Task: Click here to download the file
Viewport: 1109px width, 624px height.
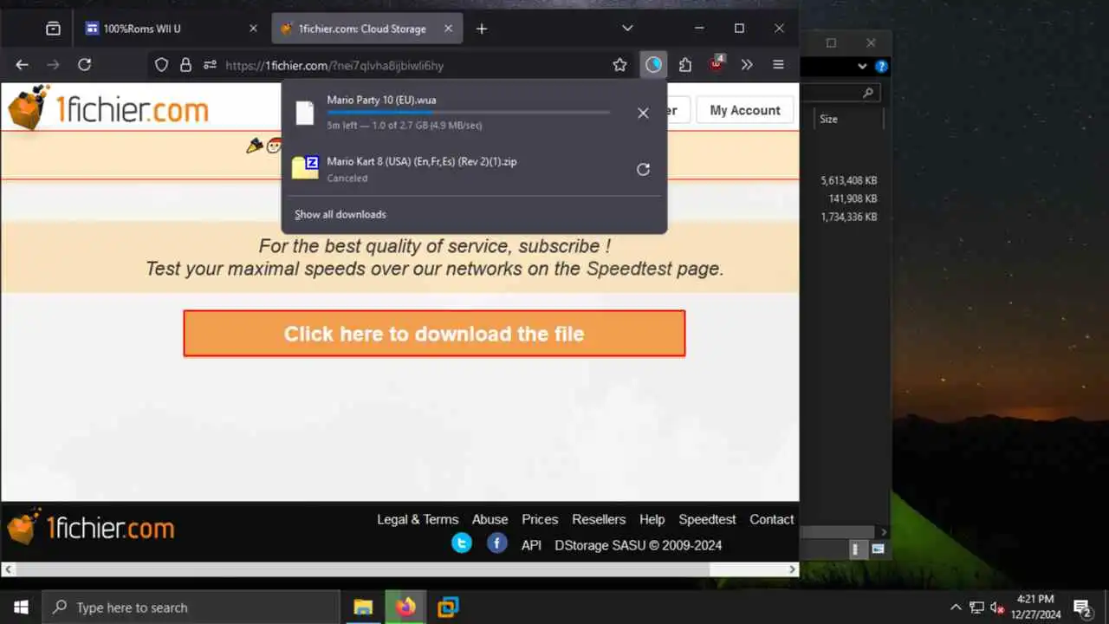Action: click(x=434, y=334)
